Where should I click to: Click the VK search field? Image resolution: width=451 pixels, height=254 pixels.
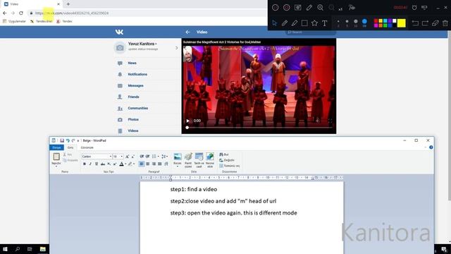tap(311, 32)
